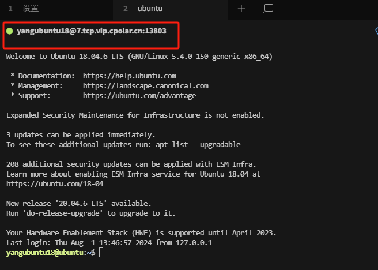Click the green connection status dot
Screen dimensions: 378x270
click(10, 31)
